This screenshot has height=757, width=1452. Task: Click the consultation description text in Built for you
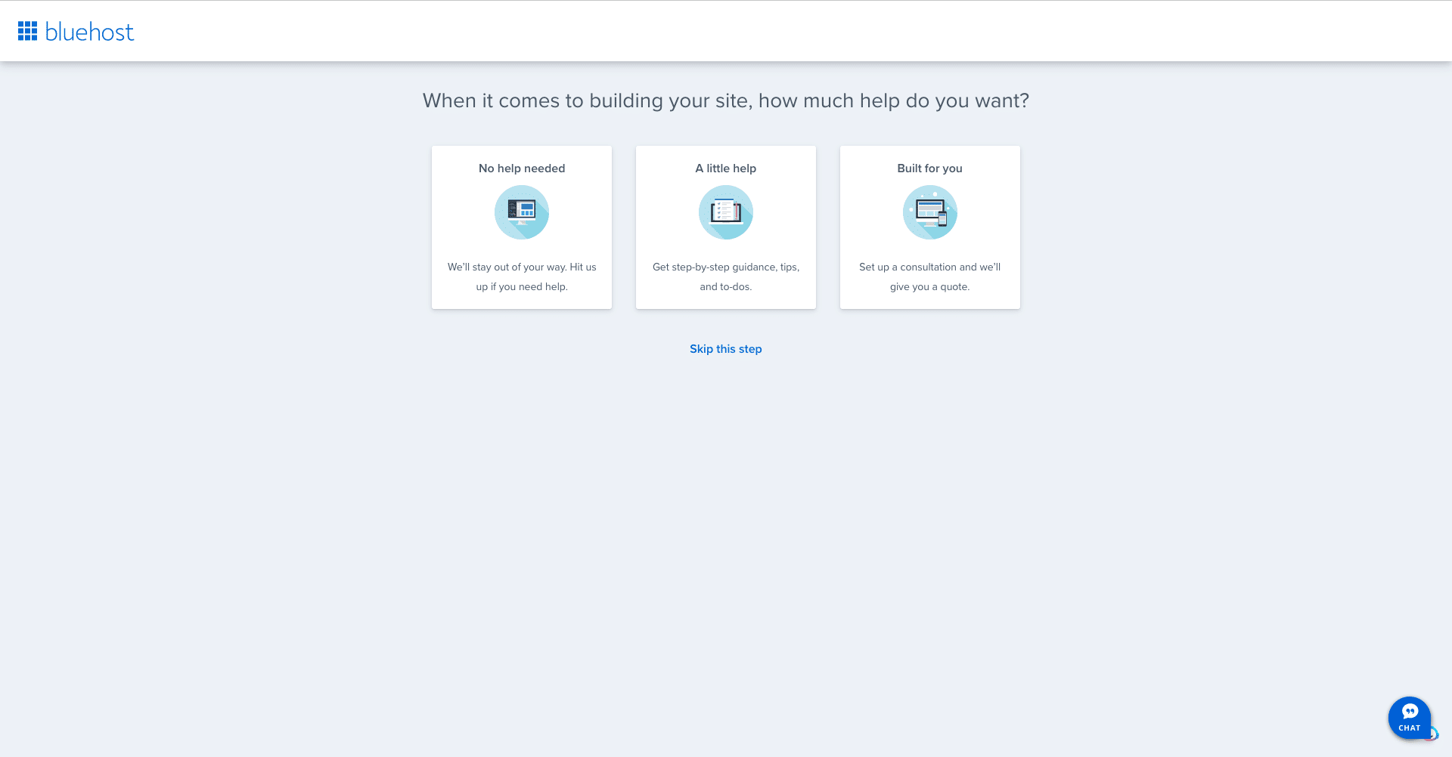tap(929, 277)
